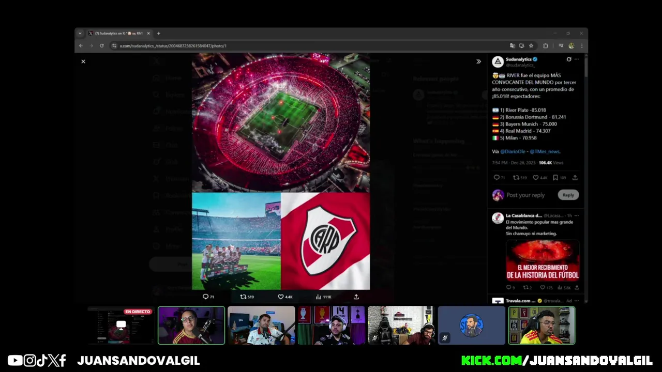Bookmark this page with the star icon
662x372 pixels.
pos(531,45)
